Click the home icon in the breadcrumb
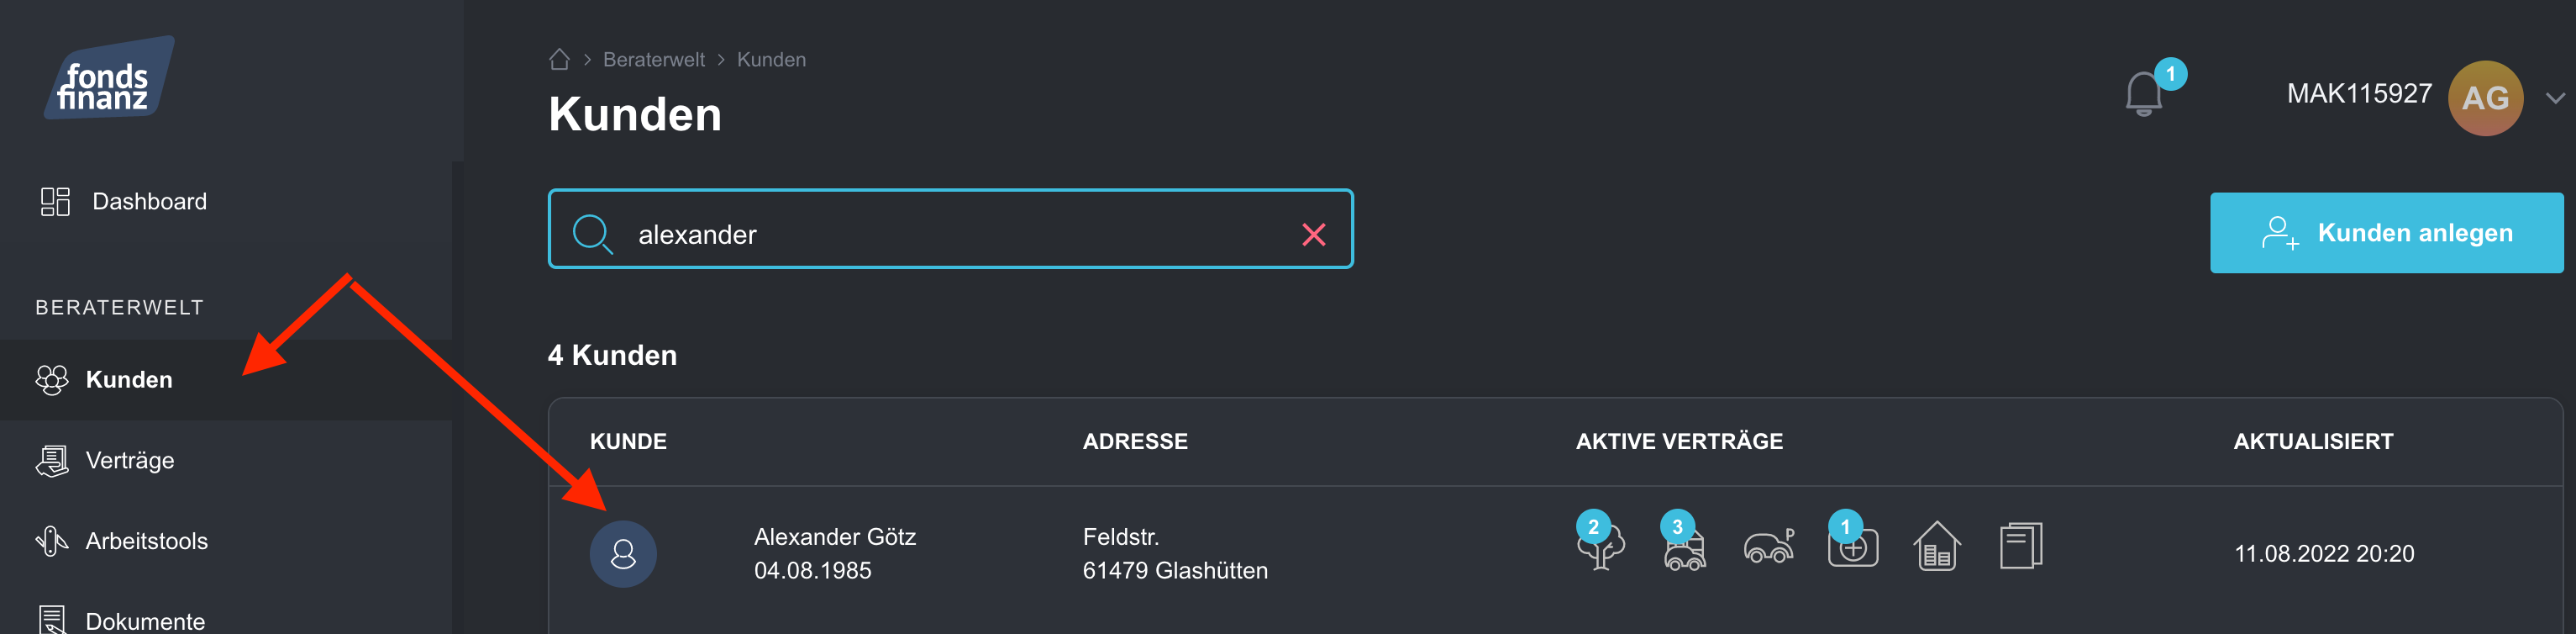 [x=559, y=60]
